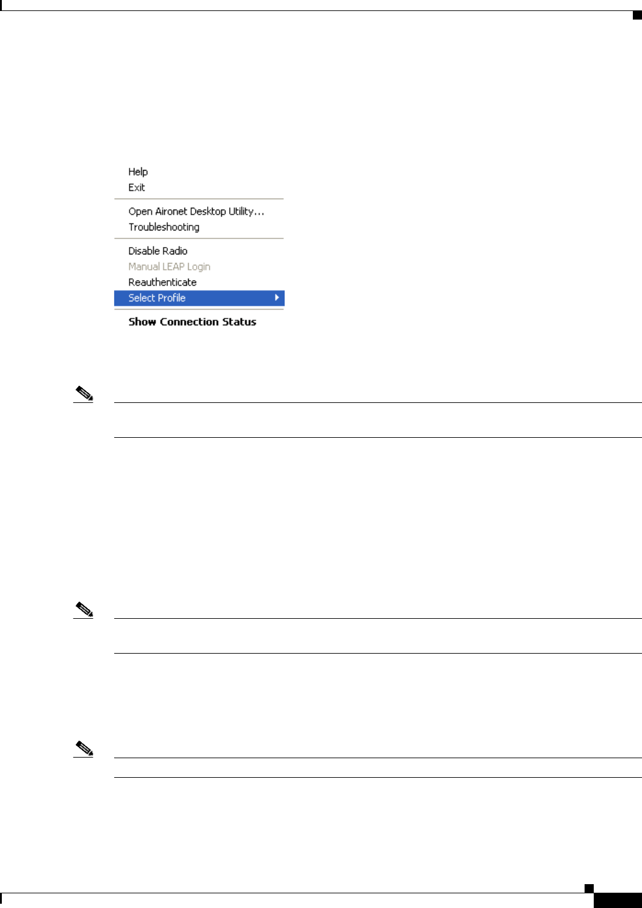Expand the Select Profile submenu arrow
The height and width of the screenshot is (908, 642).
(x=277, y=298)
